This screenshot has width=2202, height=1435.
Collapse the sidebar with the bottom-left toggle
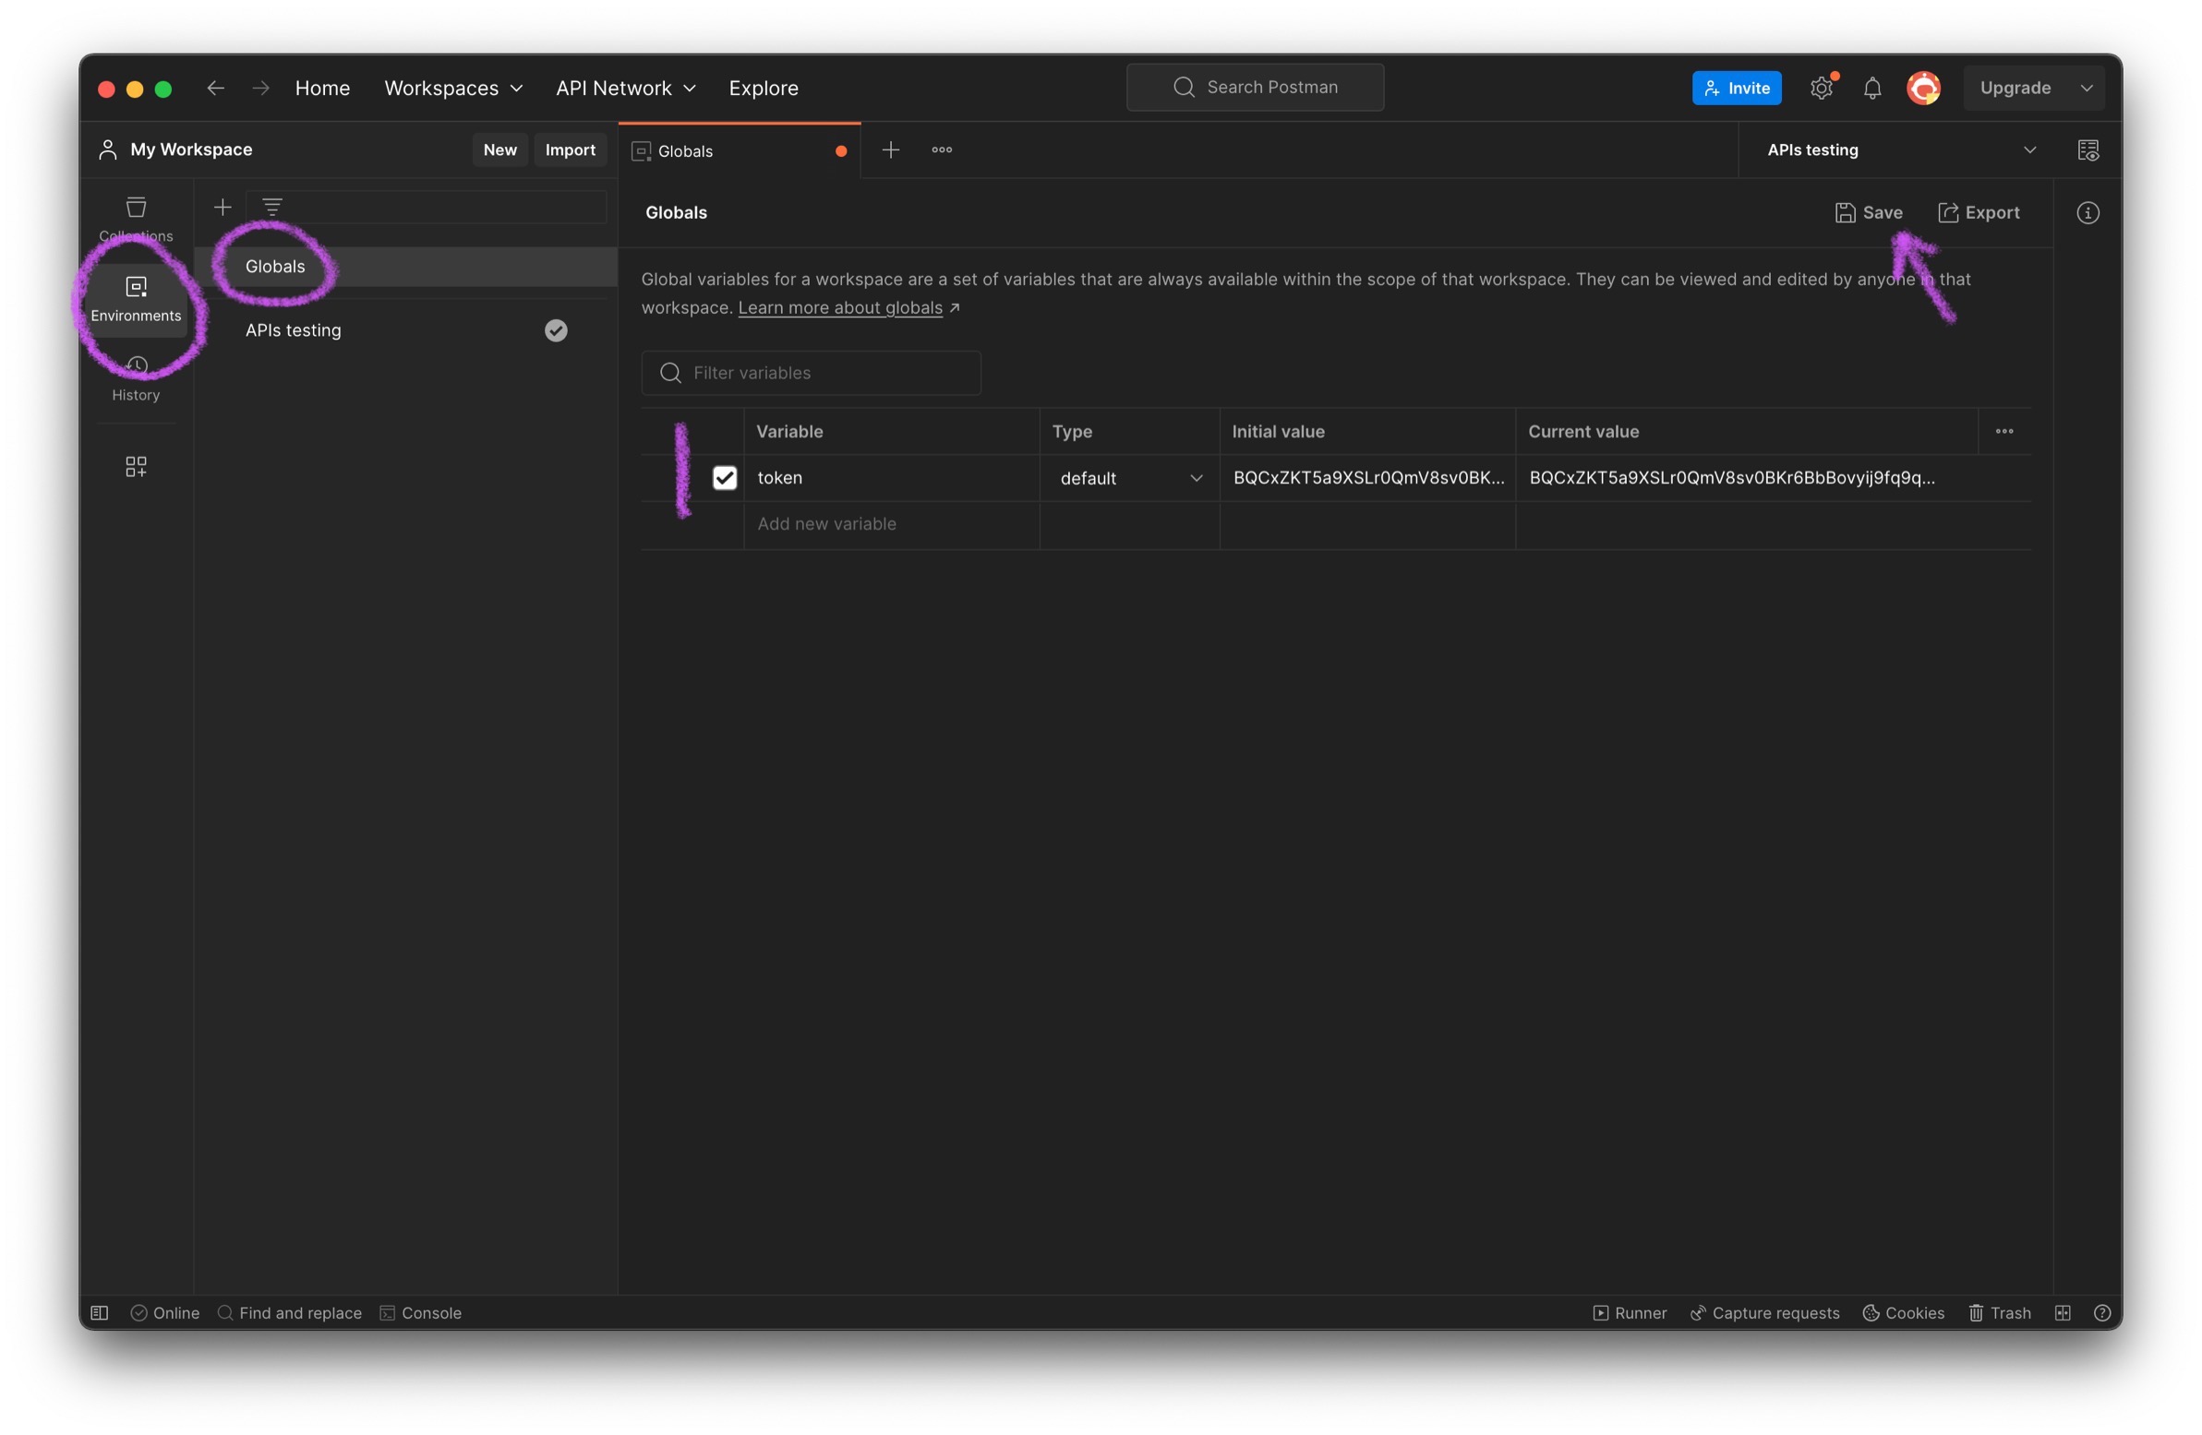coord(99,1312)
